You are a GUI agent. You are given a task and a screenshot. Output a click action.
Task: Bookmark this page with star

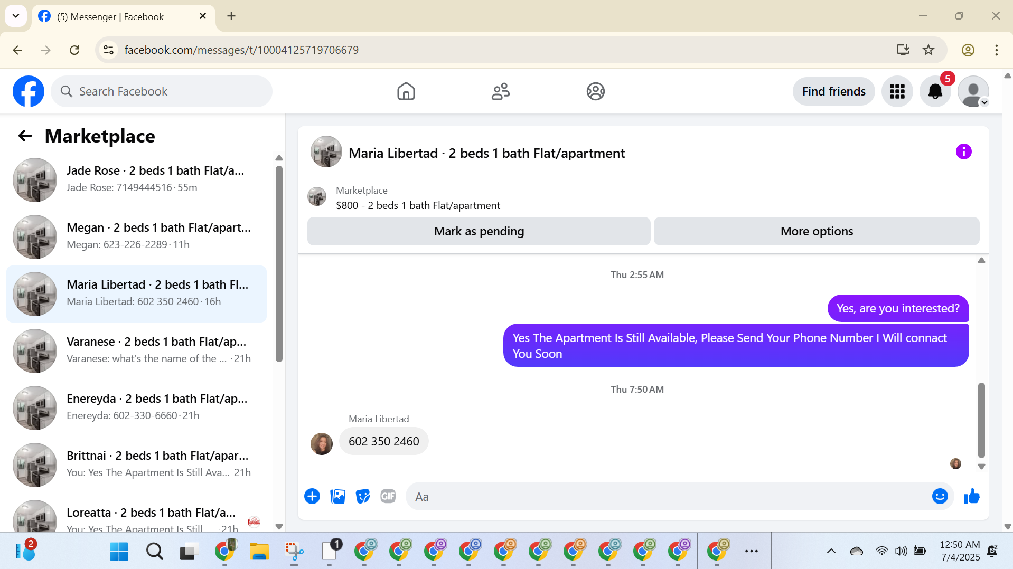coord(928,50)
